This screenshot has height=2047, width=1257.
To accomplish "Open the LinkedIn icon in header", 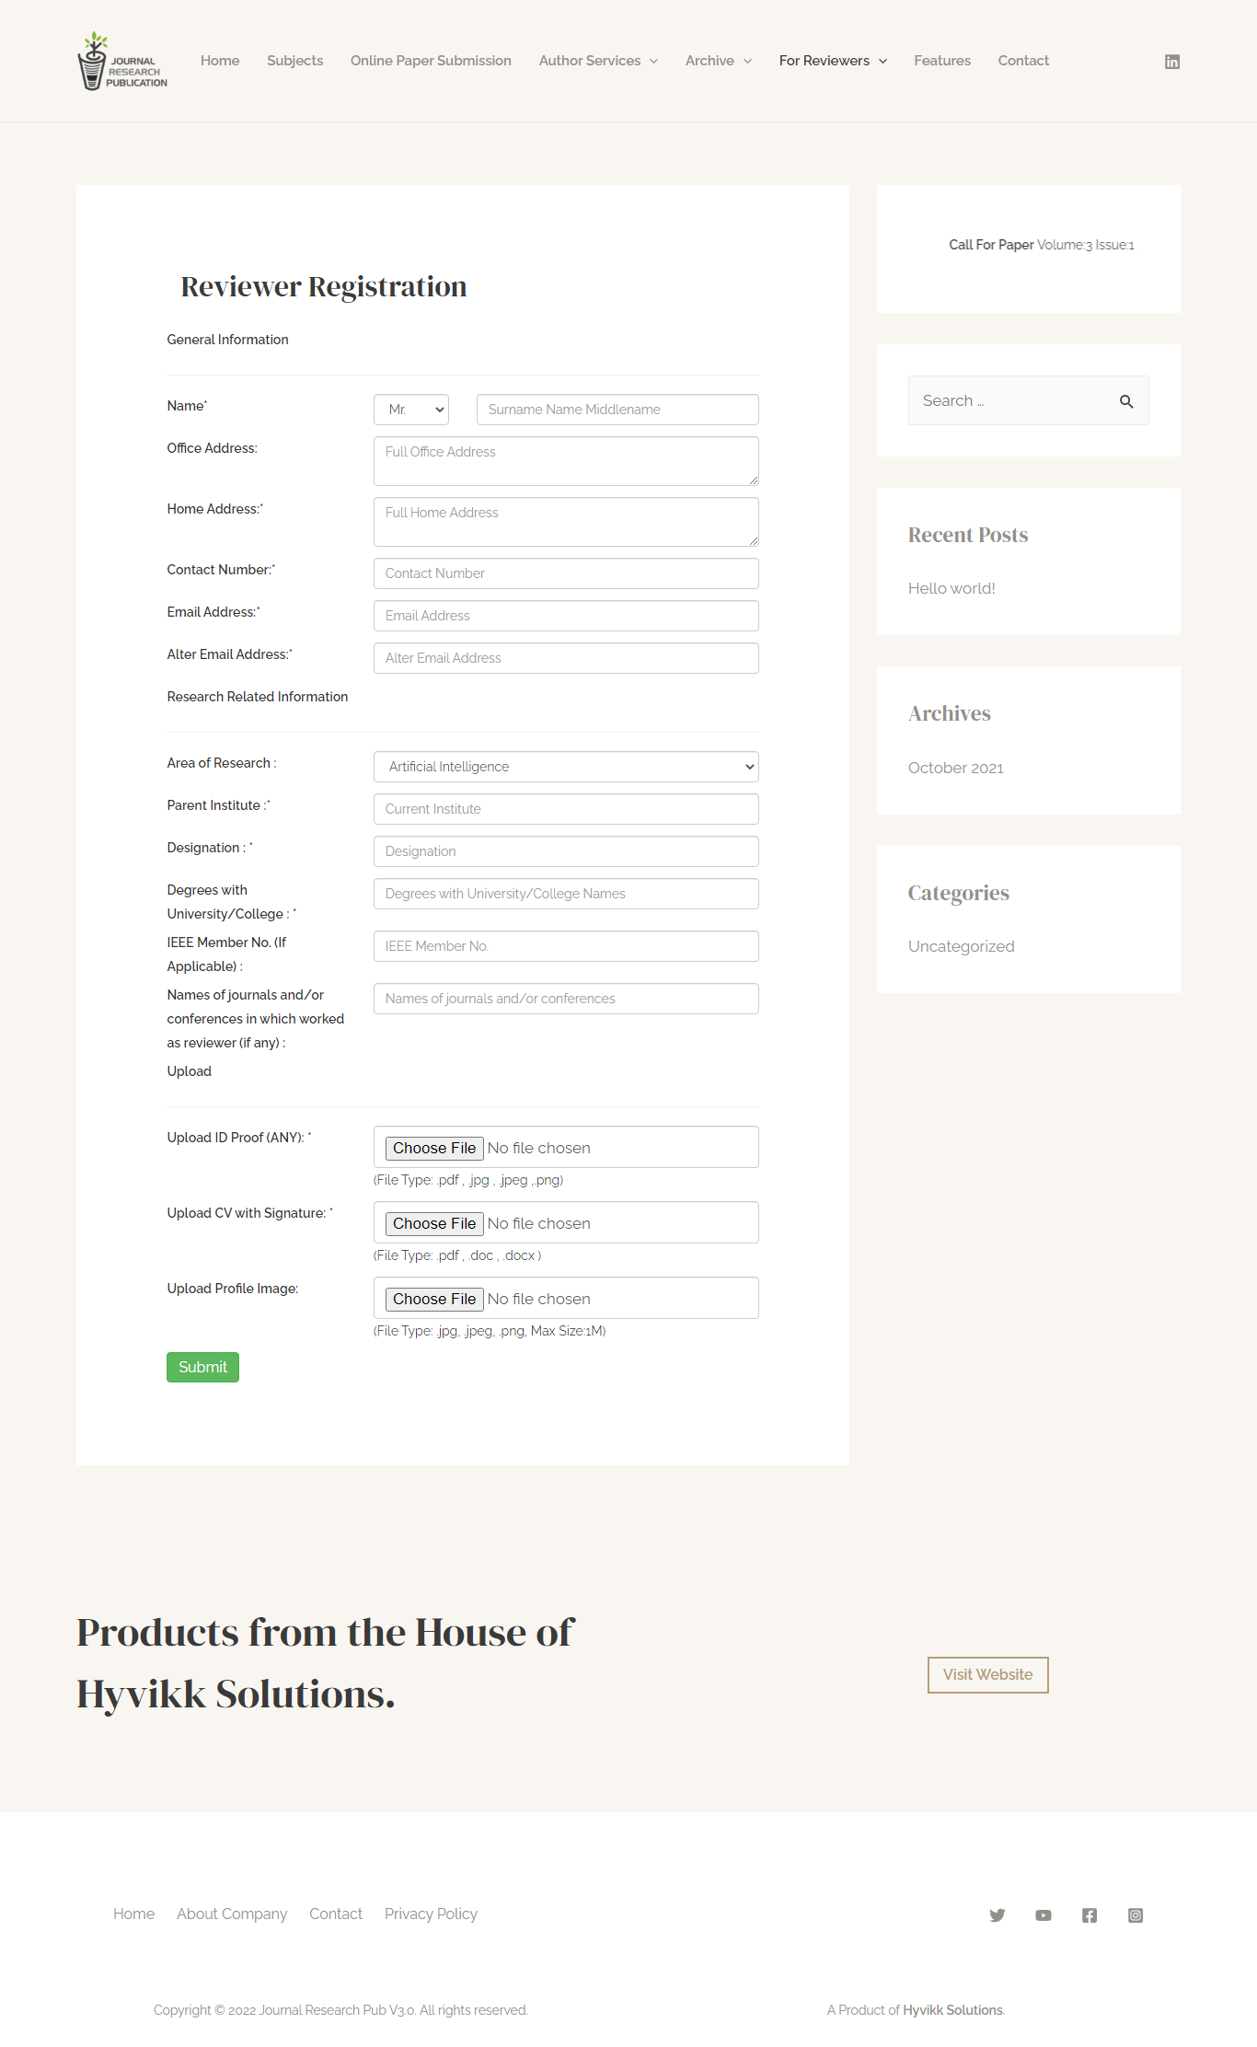I will click(1171, 62).
